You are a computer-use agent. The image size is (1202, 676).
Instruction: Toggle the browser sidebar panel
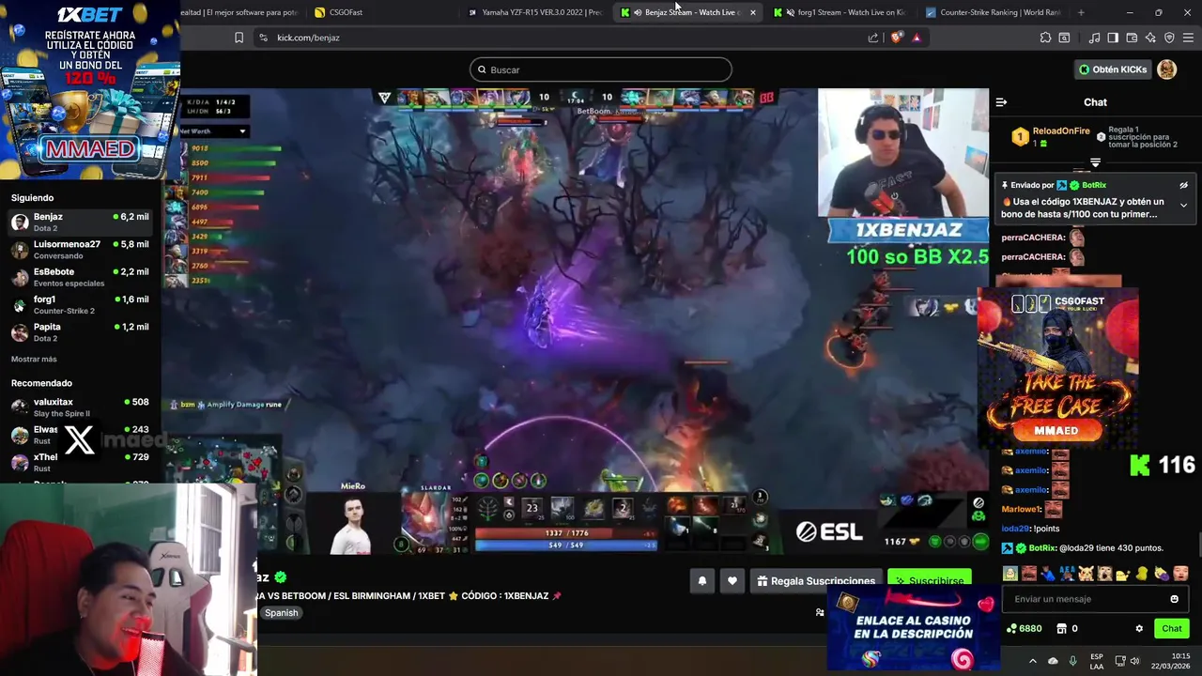point(1113,38)
